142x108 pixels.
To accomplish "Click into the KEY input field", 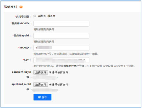I will pyautogui.click(x=61, y=60).
